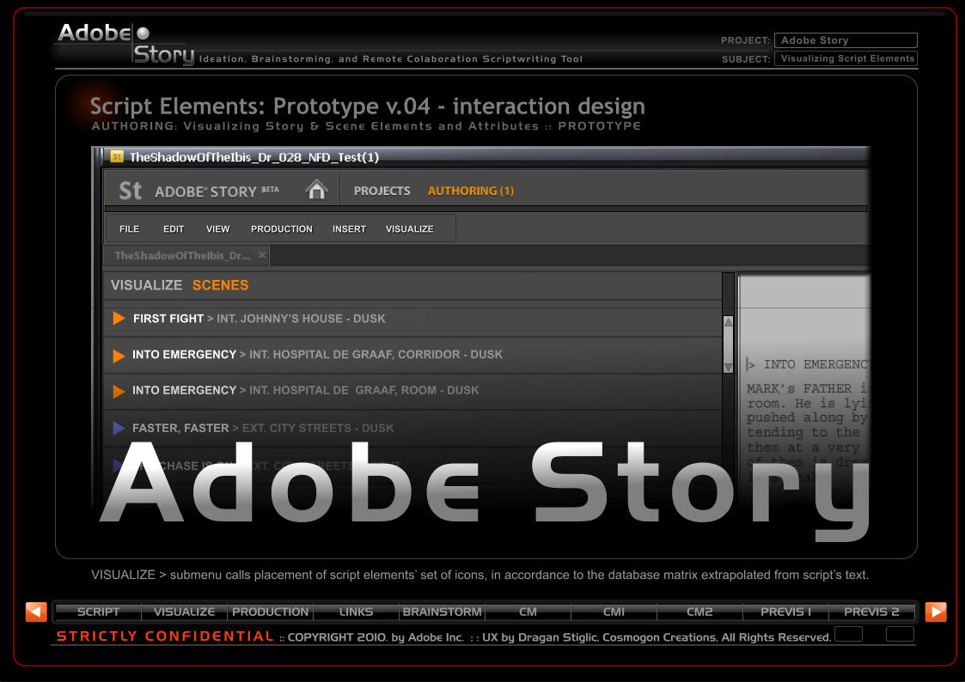The height and width of the screenshot is (682, 965).
Task: Click the PROJECT field showing Adobe Story
Action: [x=846, y=40]
